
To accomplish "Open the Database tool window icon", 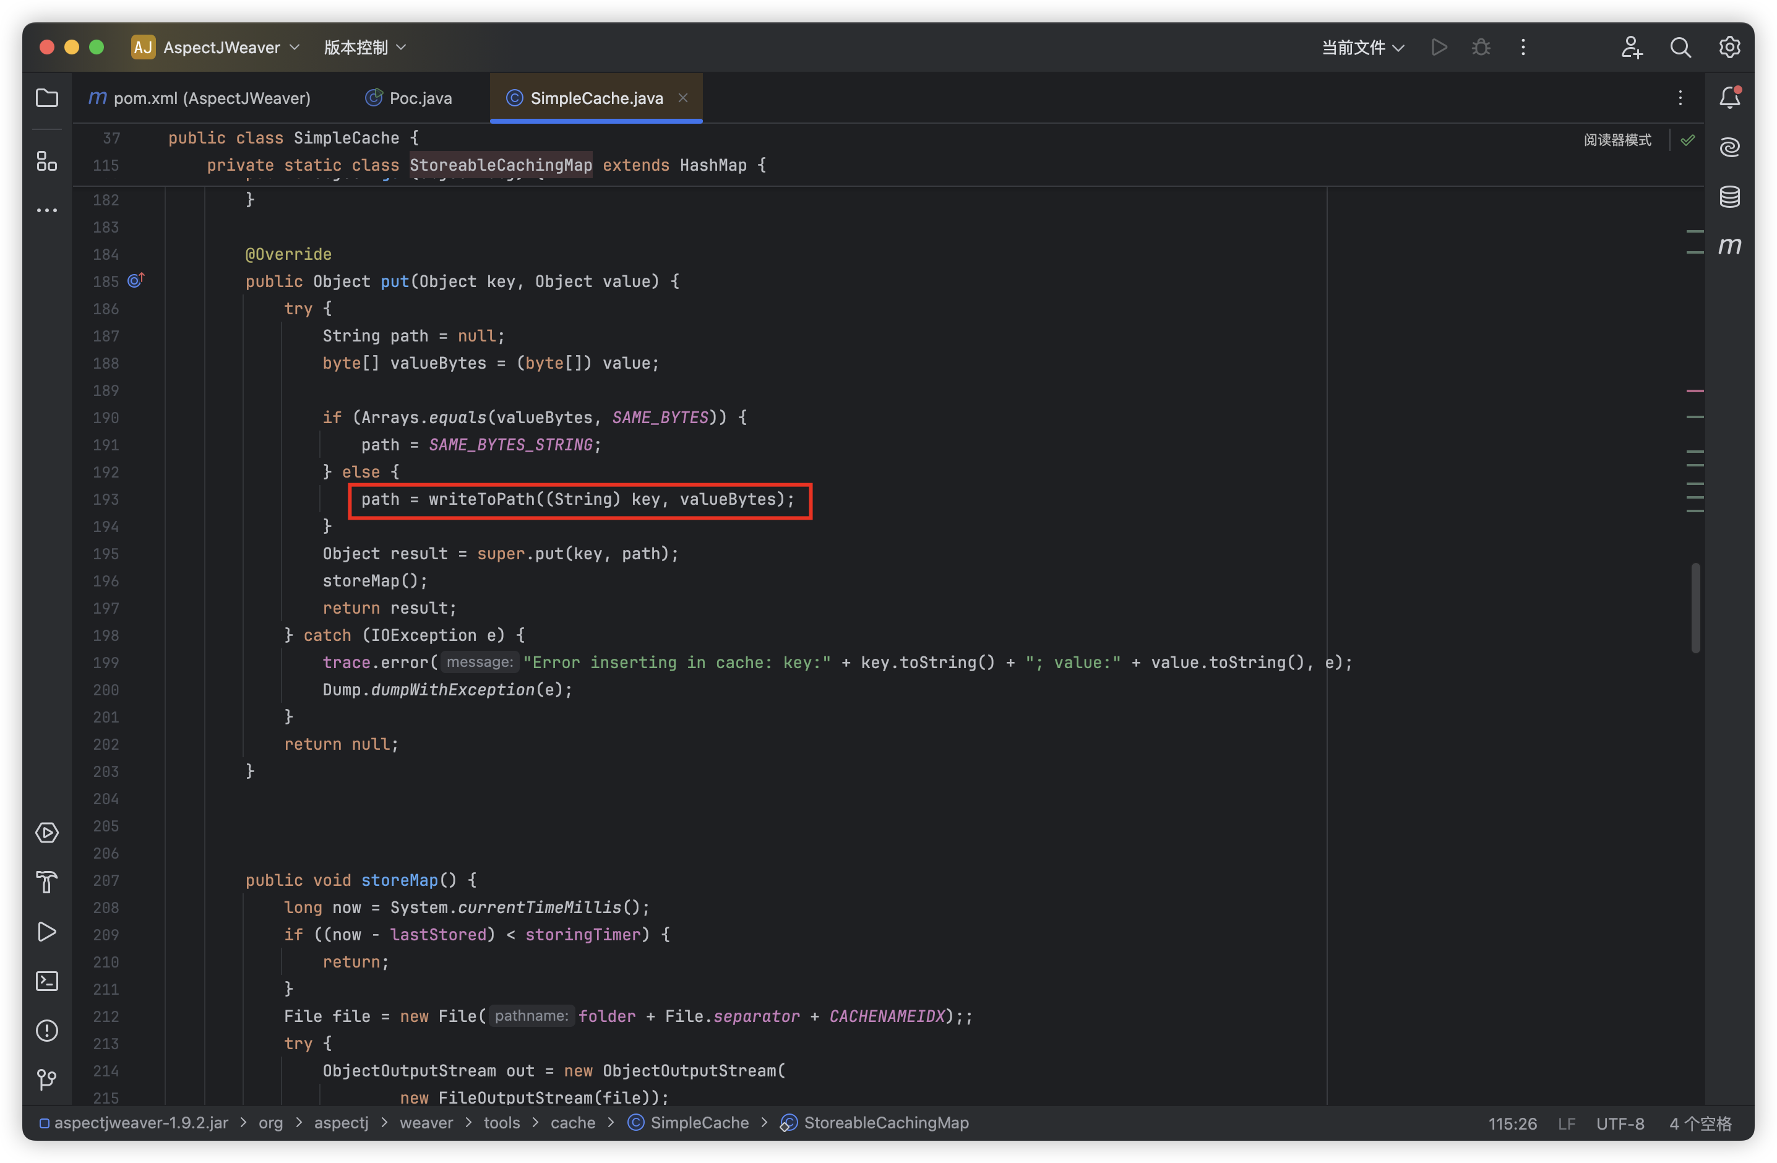I will (1729, 196).
